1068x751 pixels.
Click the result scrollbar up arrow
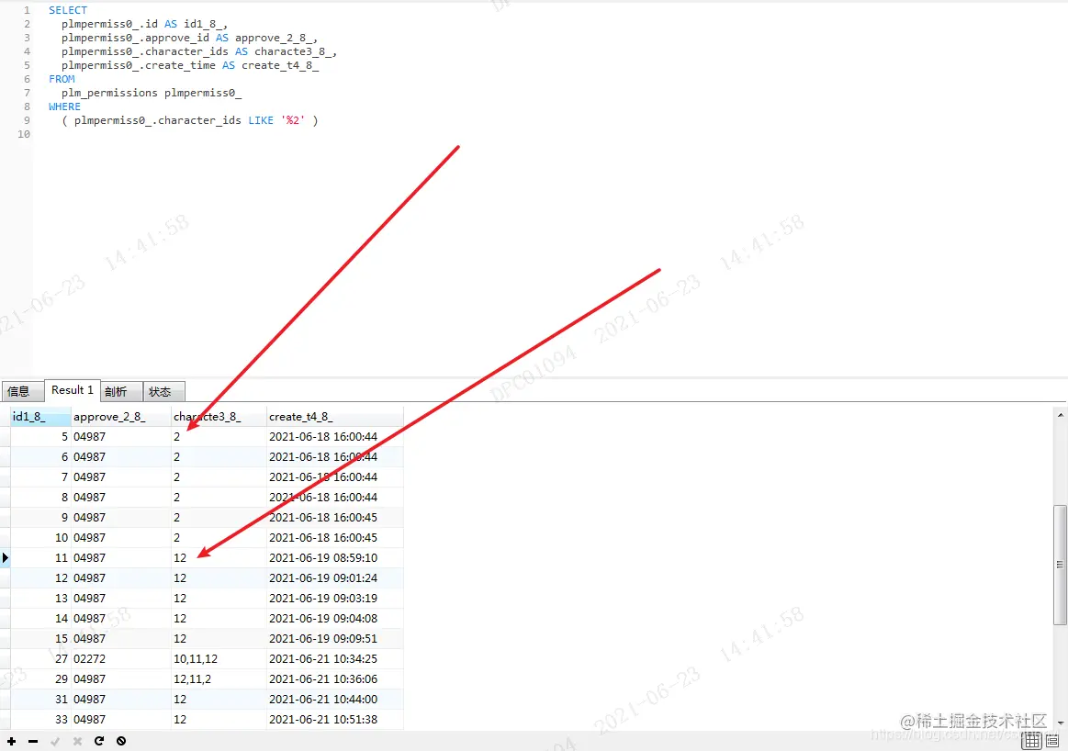pyautogui.click(x=1061, y=415)
